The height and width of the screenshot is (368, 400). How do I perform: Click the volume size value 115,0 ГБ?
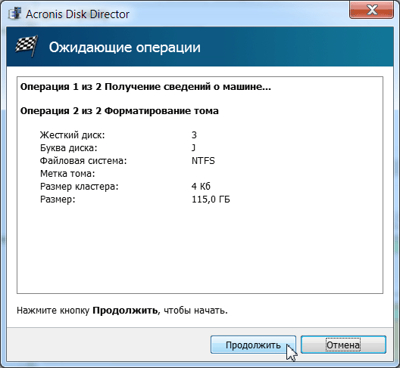[211, 199]
